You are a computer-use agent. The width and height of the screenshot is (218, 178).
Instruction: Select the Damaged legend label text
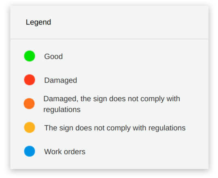tap(61, 80)
